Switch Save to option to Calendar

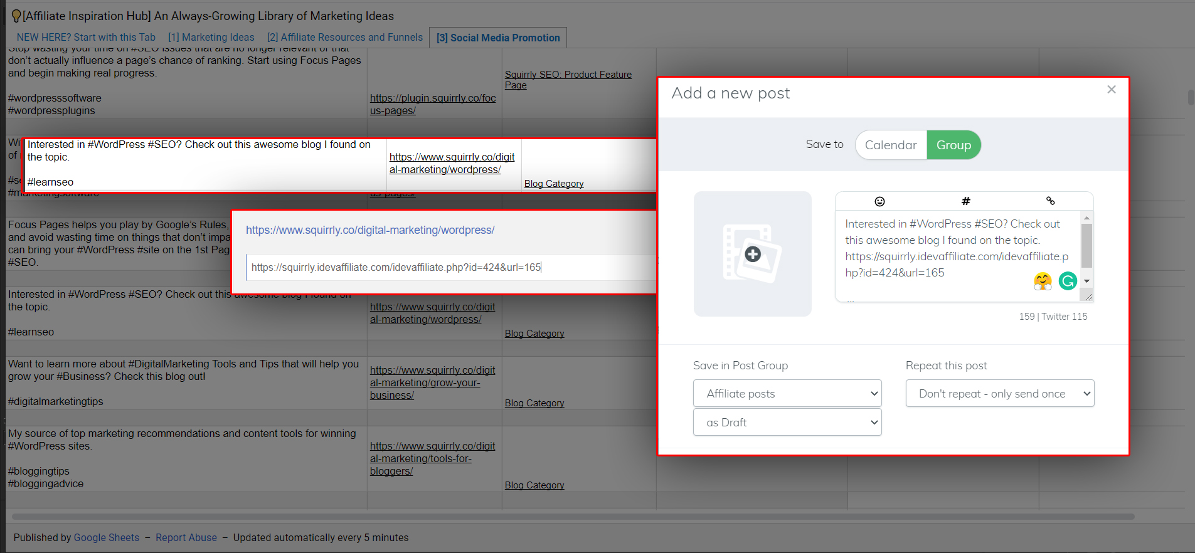point(891,145)
